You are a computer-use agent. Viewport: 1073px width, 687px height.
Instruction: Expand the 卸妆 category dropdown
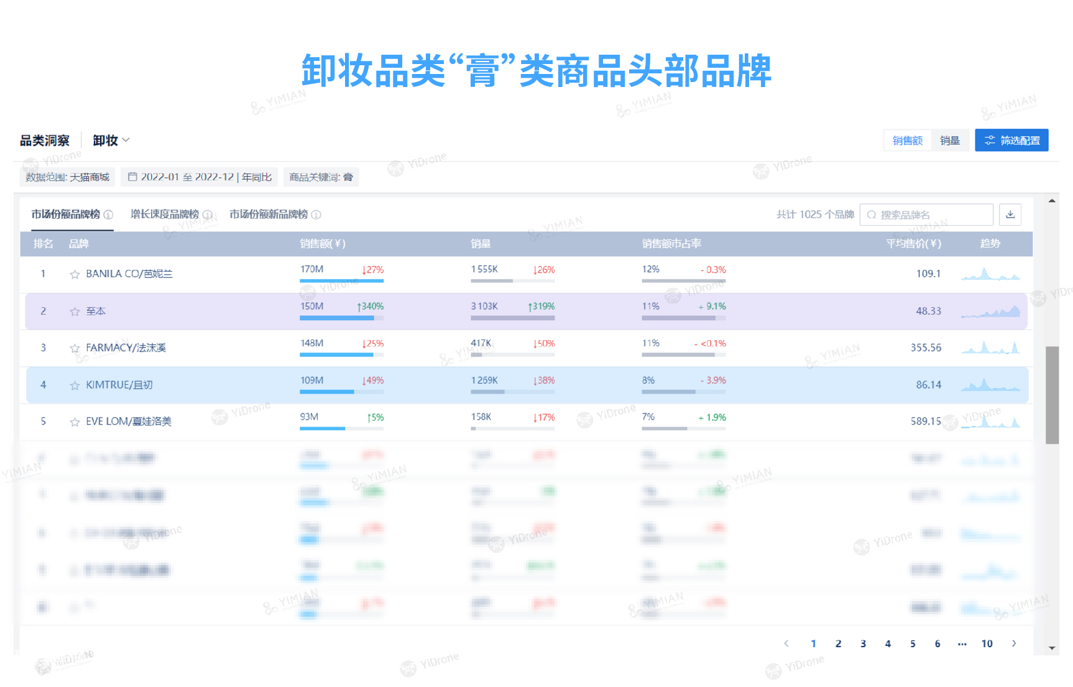point(111,141)
